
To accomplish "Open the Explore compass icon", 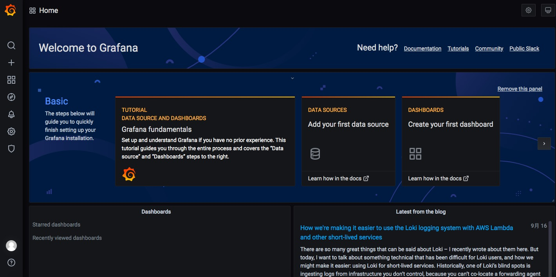I will 11,97.
